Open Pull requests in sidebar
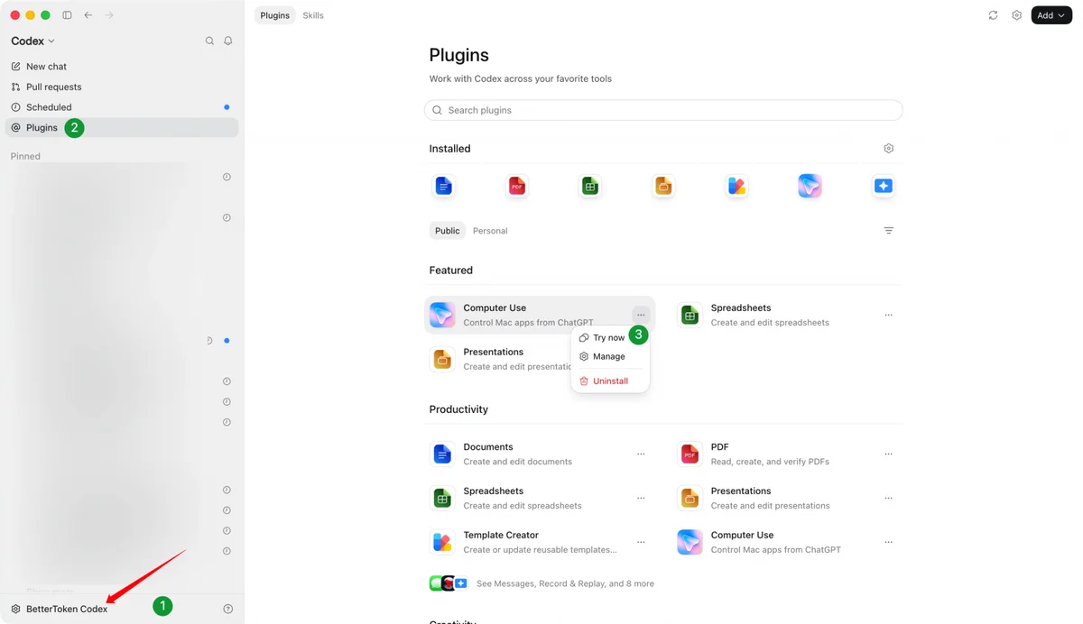This screenshot has height=624, width=1083. point(122,87)
